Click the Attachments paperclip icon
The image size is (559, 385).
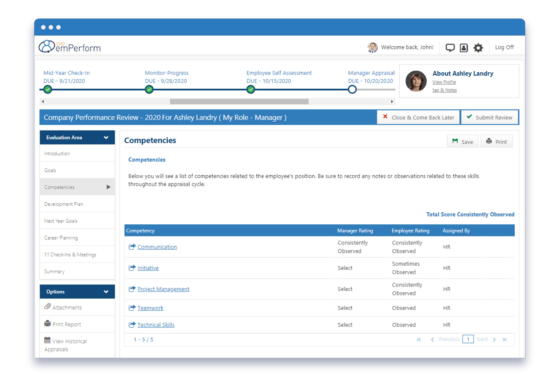47,307
